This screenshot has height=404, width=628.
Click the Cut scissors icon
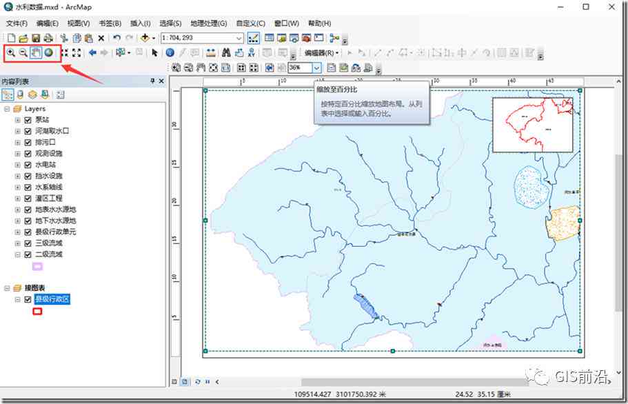point(64,38)
